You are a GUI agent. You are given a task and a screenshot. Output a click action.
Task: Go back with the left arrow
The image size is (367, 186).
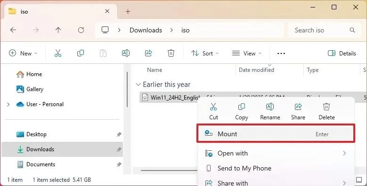[x=13, y=30]
